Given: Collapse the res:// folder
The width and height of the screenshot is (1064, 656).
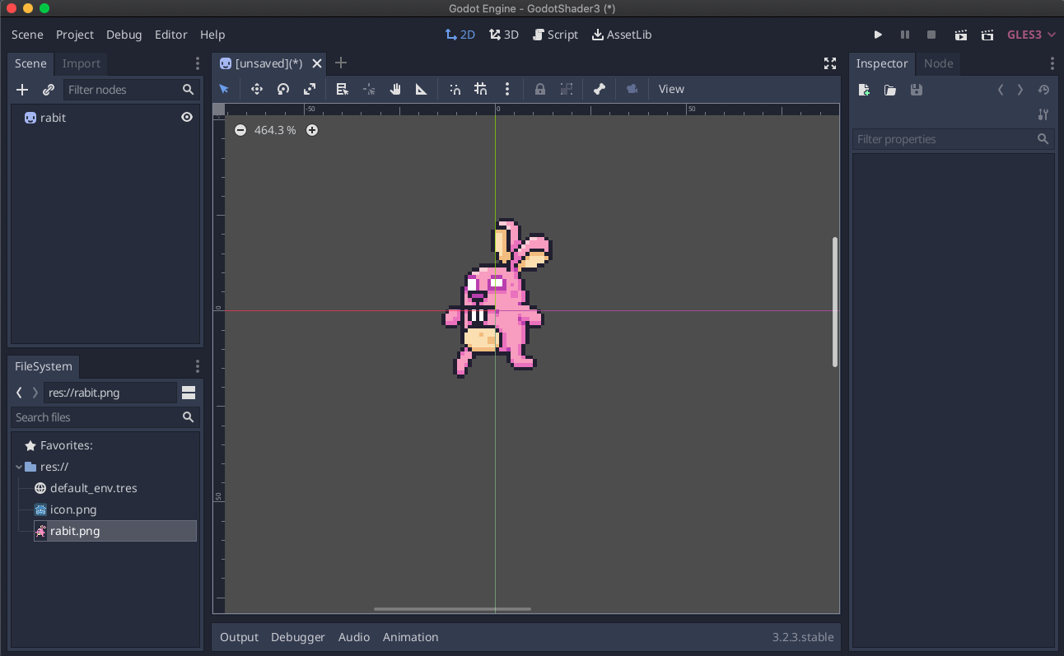Looking at the screenshot, I should coord(19,467).
